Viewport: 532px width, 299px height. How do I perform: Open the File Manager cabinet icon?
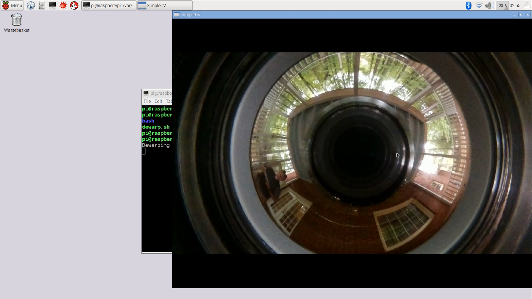point(42,6)
